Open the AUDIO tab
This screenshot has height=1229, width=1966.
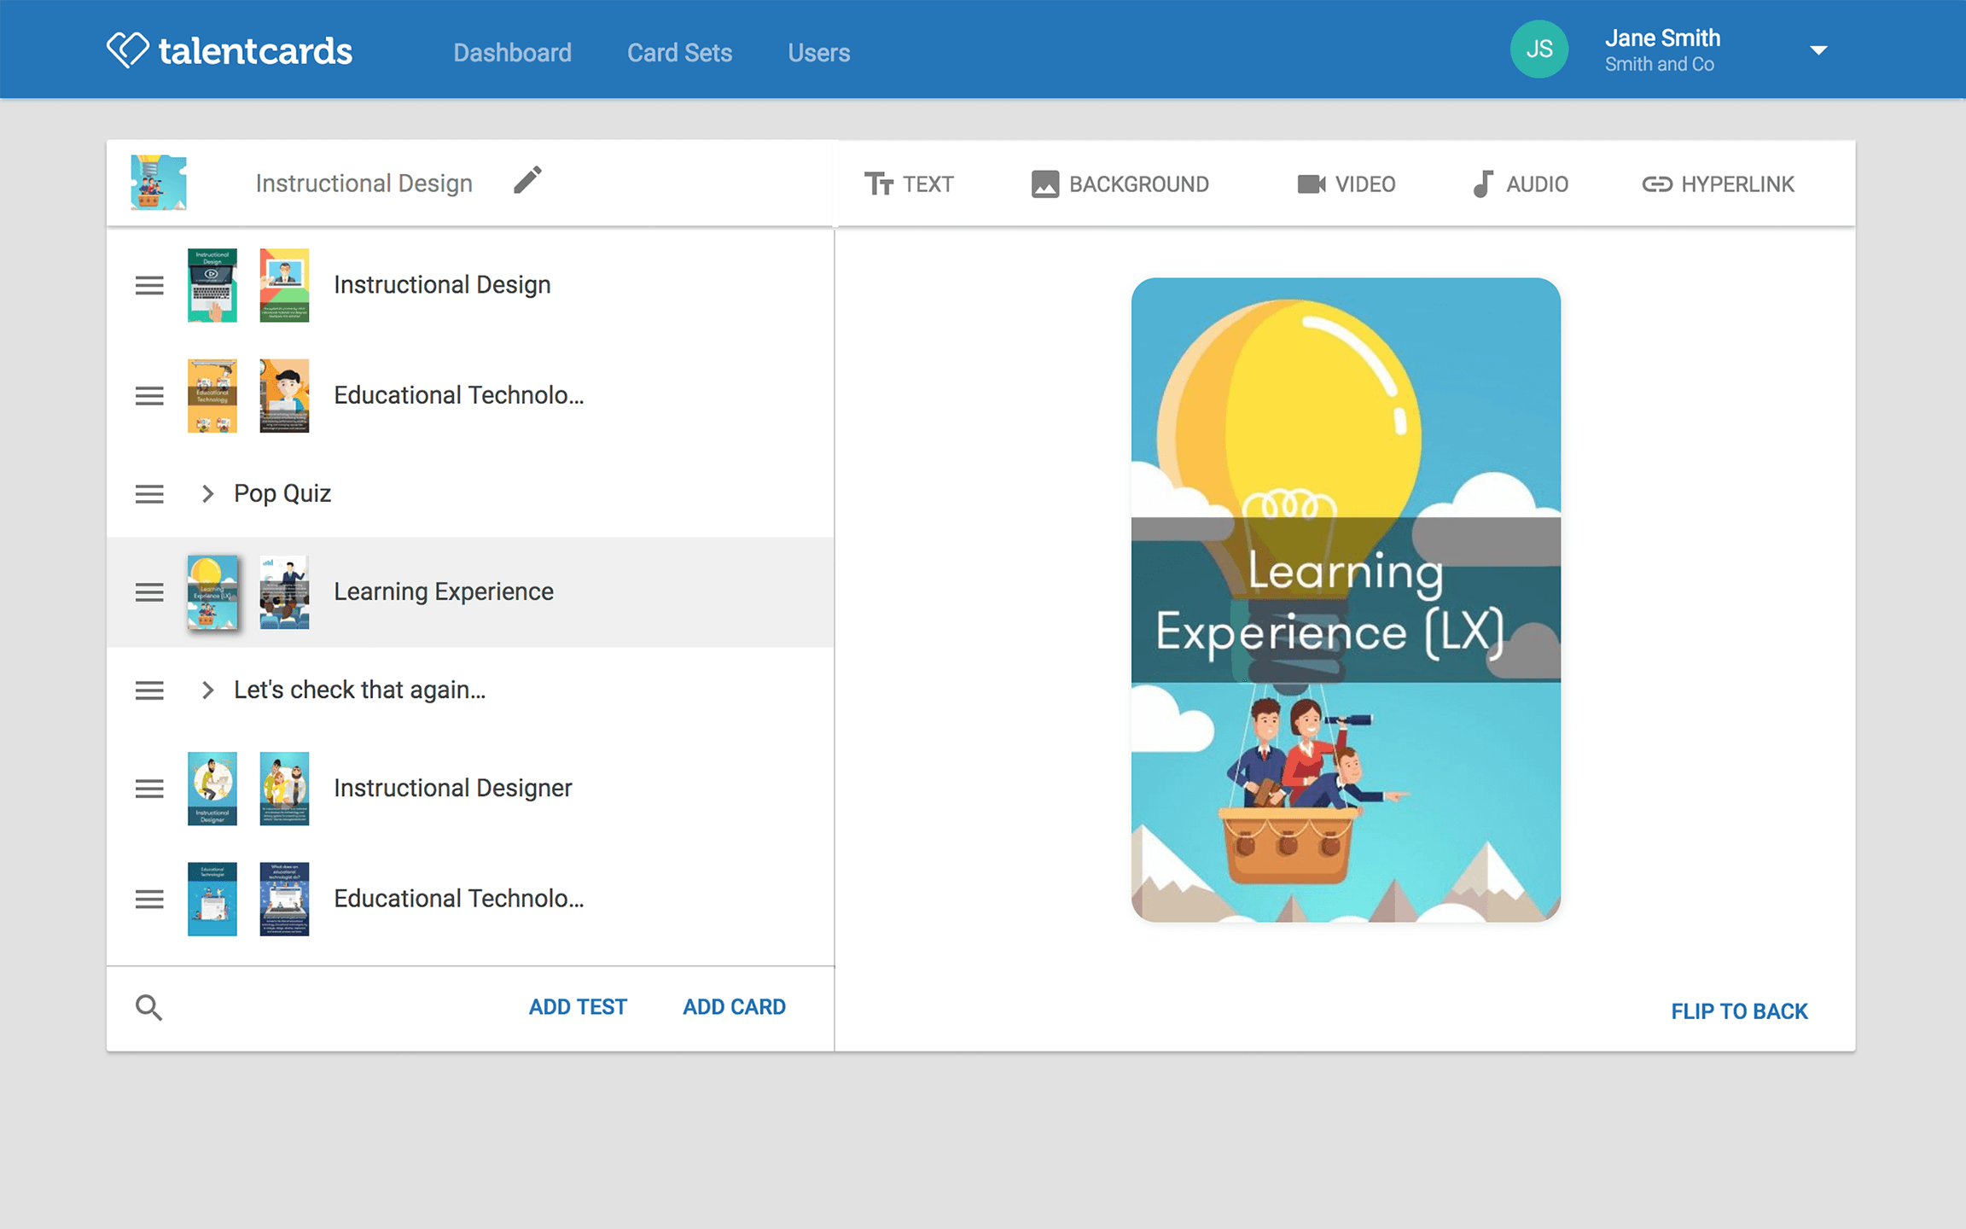coord(1520,184)
